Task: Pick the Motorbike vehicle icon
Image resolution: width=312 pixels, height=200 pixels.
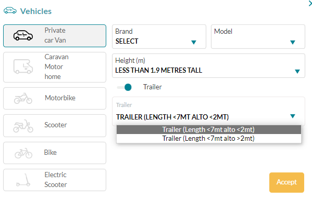Action: [x=23, y=98]
